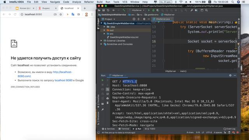Click the Synchronize refresh icon in toolbar
249x140 pixels.
(108, 10)
